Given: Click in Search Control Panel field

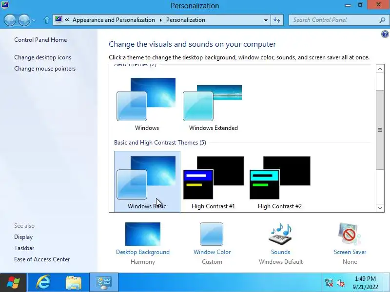Looking at the screenshot, I should pyautogui.click(x=333, y=20).
